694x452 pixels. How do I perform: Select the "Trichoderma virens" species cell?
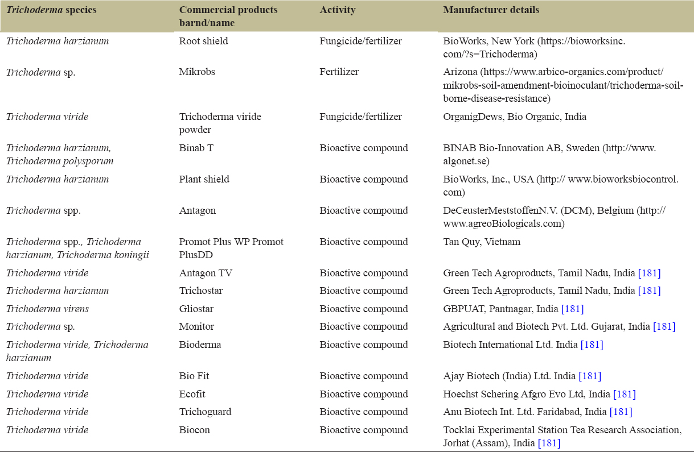[47, 309]
